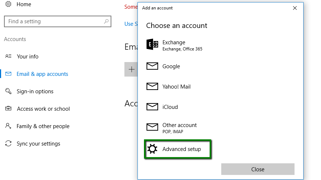Click the Exchange, Office 365 subtitle
This screenshot has width=321, height=180.
coord(182,49)
